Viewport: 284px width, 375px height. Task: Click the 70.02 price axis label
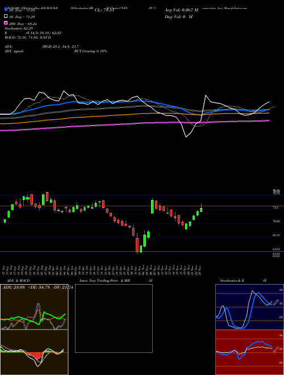pos(276,222)
